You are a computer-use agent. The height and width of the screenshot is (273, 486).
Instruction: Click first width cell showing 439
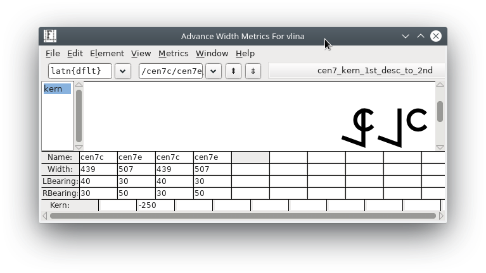click(x=98, y=169)
